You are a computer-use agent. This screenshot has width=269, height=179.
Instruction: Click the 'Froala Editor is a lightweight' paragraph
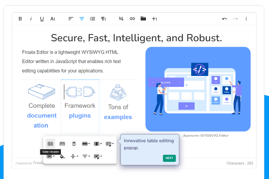72,61
